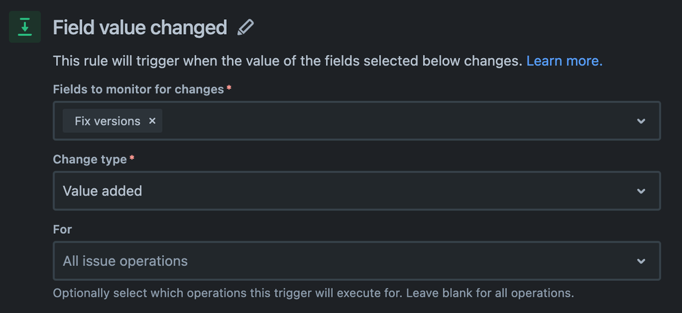Click the Value added selection text
The width and height of the screenshot is (682, 313).
(x=103, y=191)
